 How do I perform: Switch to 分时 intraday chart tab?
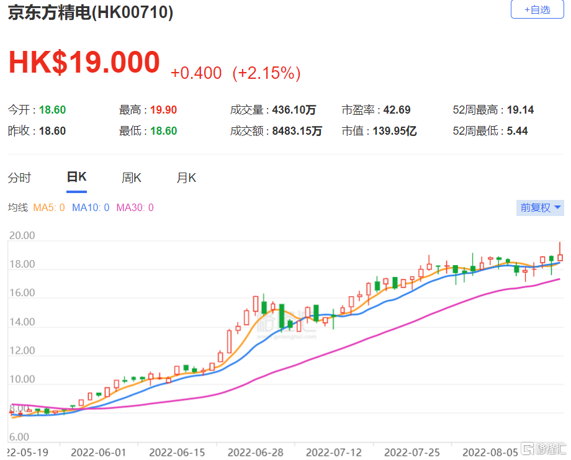click(20, 178)
